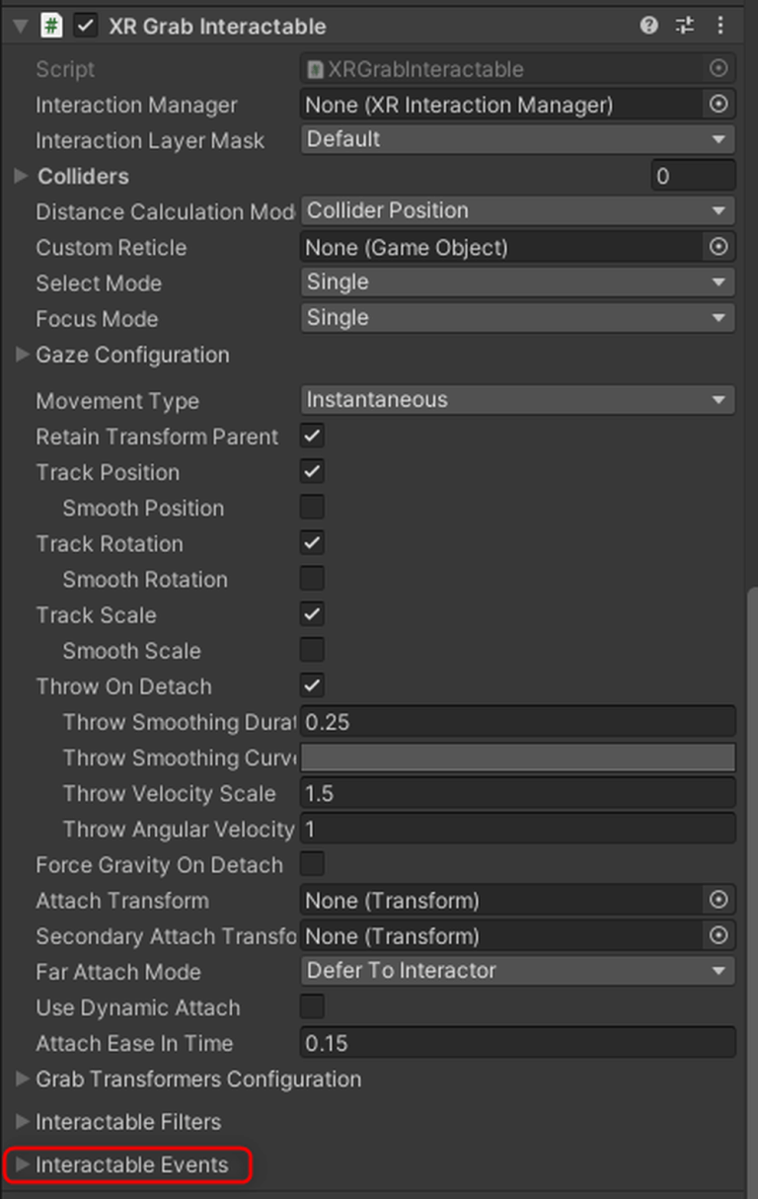Click the presets icon in the component header
The height and width of the screenshot is (1199, 758).
(x=685, y=27)
